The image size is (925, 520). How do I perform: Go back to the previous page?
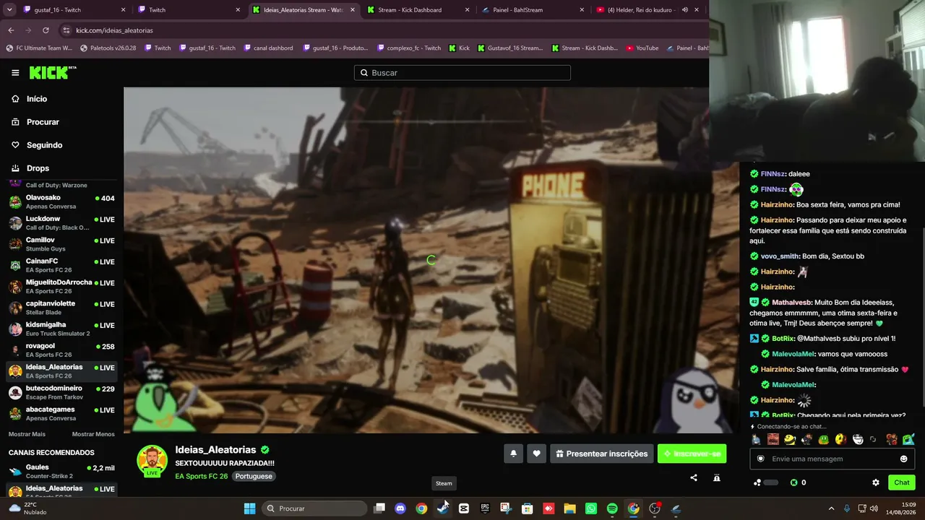click(x=11, y=30)
